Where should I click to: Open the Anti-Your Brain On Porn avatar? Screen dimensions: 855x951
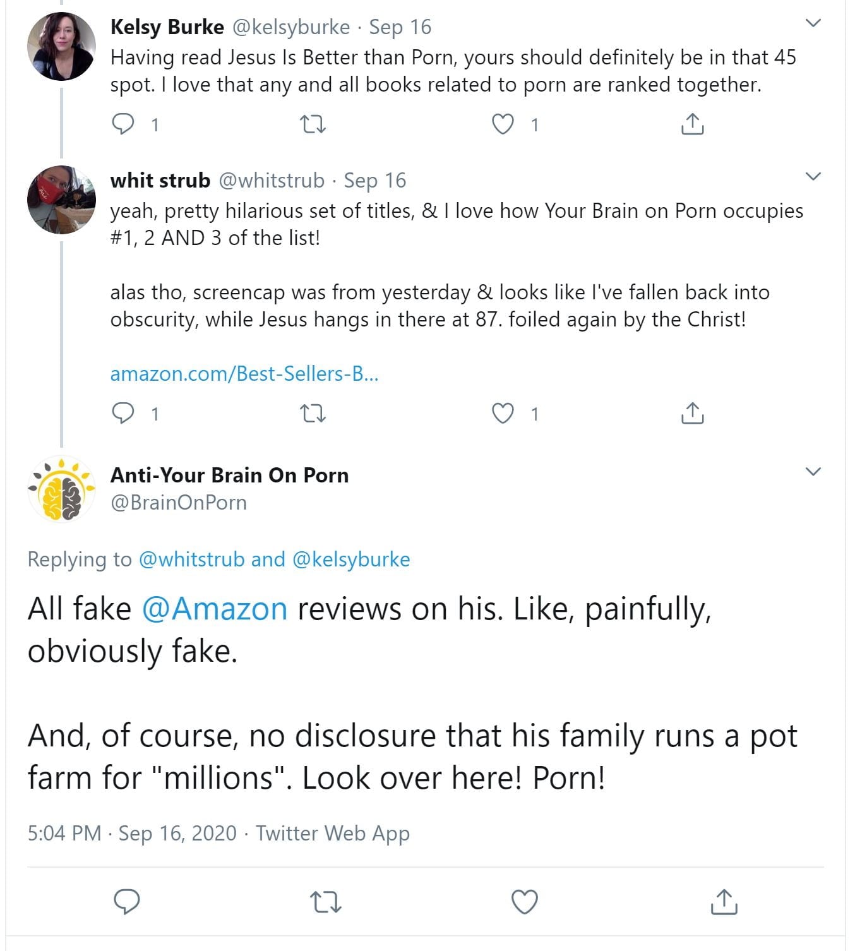point(61,489)
